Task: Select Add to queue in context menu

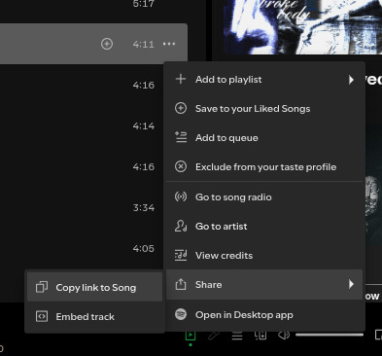Action: point(264,138)
